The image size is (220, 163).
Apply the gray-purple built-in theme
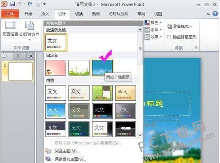pyautogui.click(x=126, y=111)
